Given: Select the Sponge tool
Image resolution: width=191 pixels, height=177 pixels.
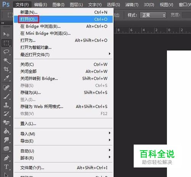Looking at the screenshot, I should 6,148.
